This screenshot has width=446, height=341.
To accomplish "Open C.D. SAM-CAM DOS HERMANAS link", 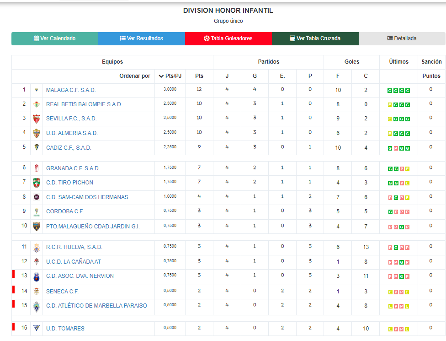I will [x=87, y=197].
